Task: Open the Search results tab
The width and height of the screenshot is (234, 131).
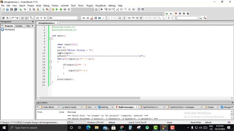Action: pos(70,107)
